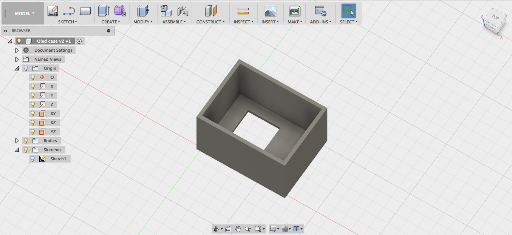Open the INSERT menu
The width and height of the screenshot is (512, 235).
click(270, 22)
